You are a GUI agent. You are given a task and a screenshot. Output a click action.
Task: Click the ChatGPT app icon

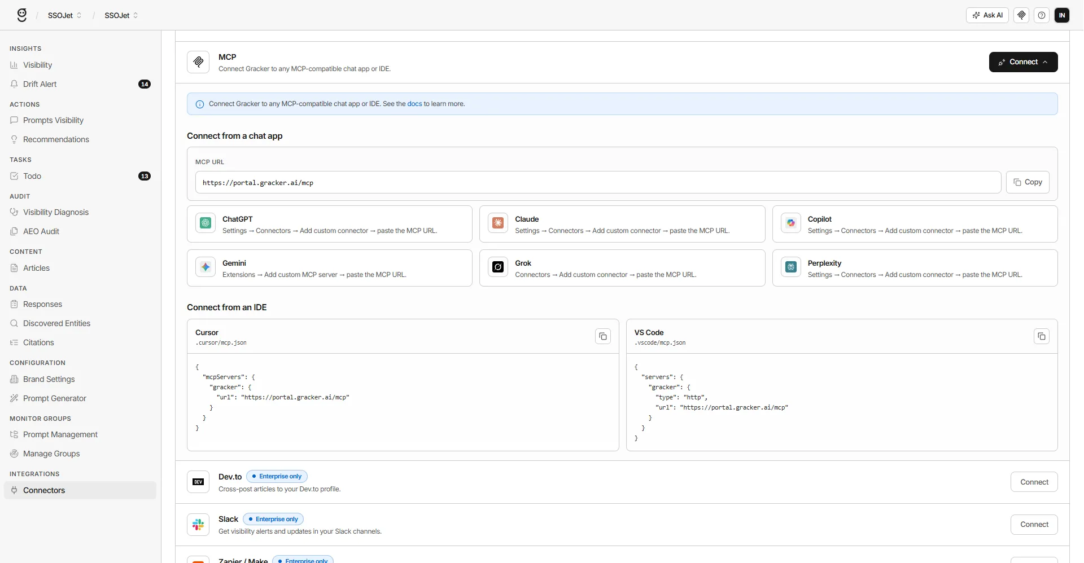(x=206, y=223)
